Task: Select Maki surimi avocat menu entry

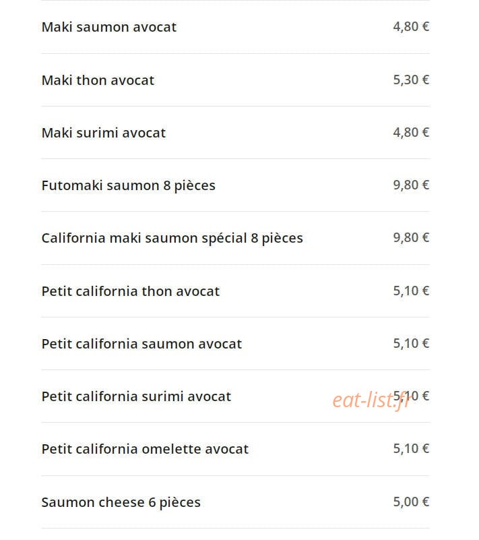Action: 103,133
